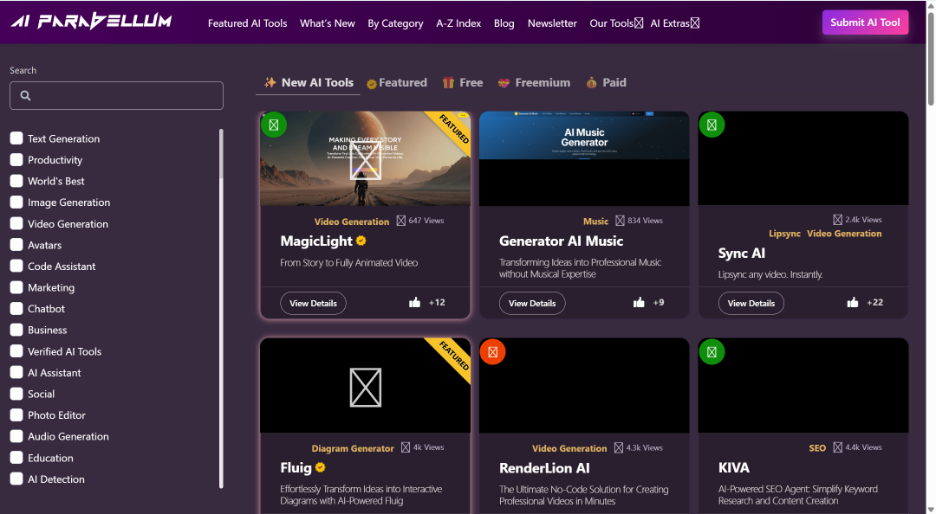Enable the Verified AI Tools filter
The image size is (936, 514).
[16, 351]
